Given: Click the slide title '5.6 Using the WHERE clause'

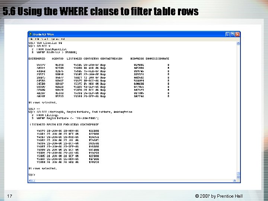Looking at the screenshot, I should [100, 11].
